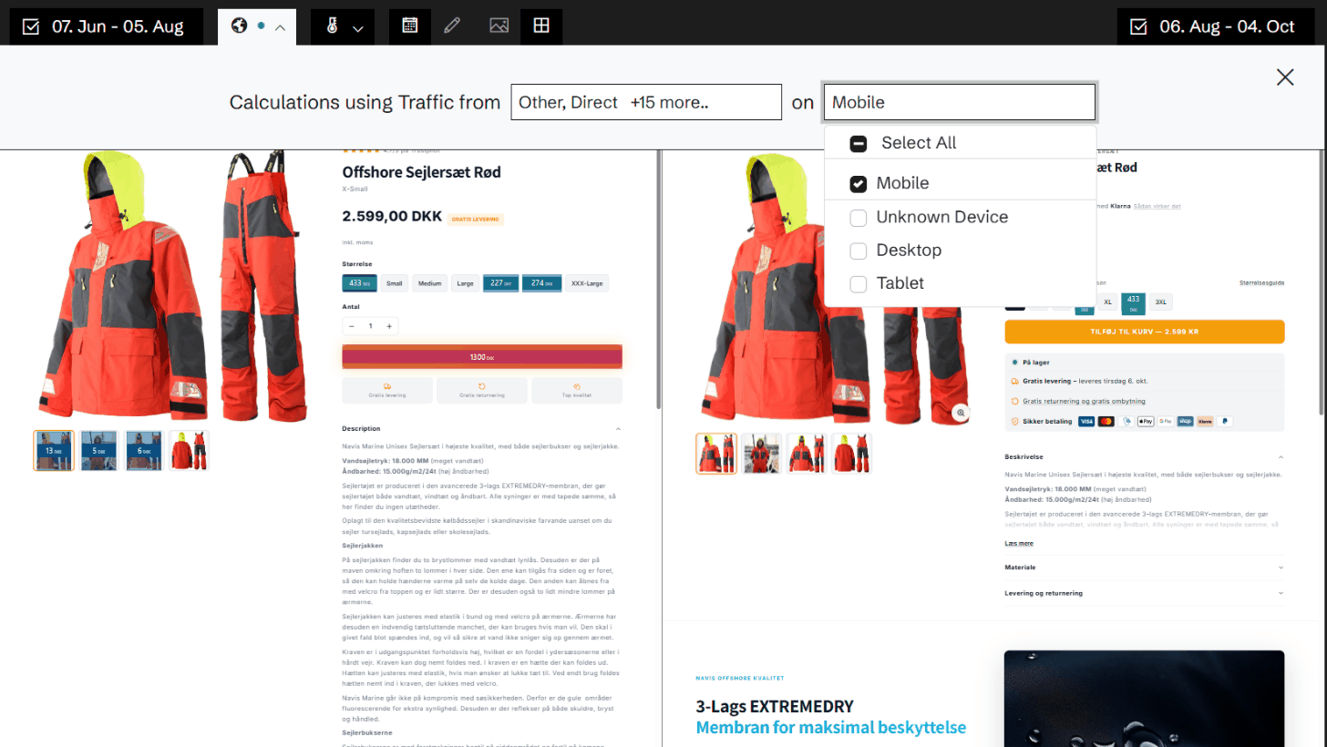Viewport: 1327px width, 747px height.
Task: Tick the Unknown Device checkbox
Action: point(858,219)
